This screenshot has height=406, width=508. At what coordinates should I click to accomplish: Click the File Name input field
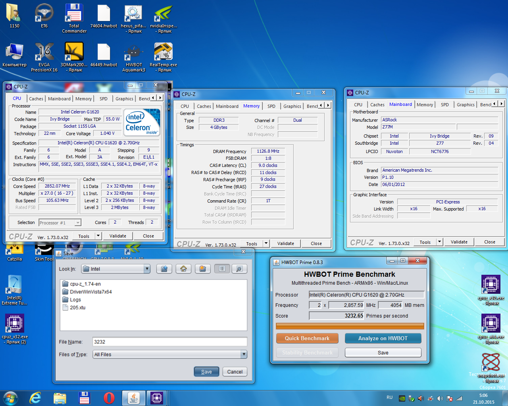(170, 342)
